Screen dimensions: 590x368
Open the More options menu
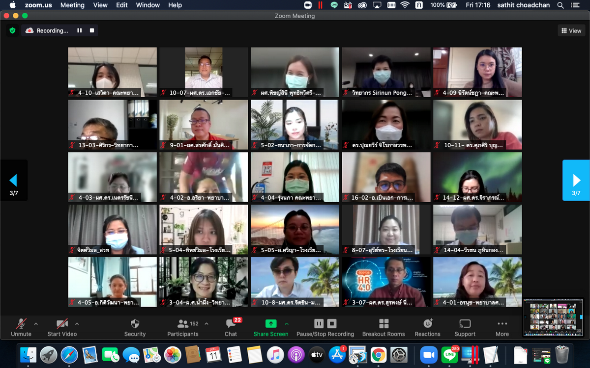pos(502,324)
